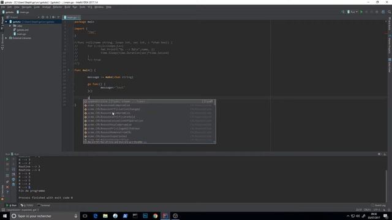This screenshot has height=220, width=392.
Task: Open the Run menu
Action: [75, 7]
